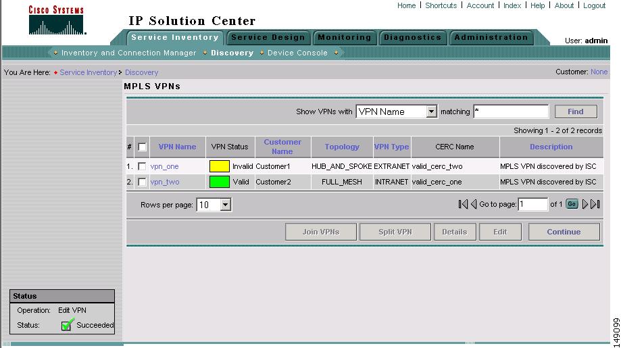Sort by VPN Type column header
This screenshot has height=348, width=621.
391,147
